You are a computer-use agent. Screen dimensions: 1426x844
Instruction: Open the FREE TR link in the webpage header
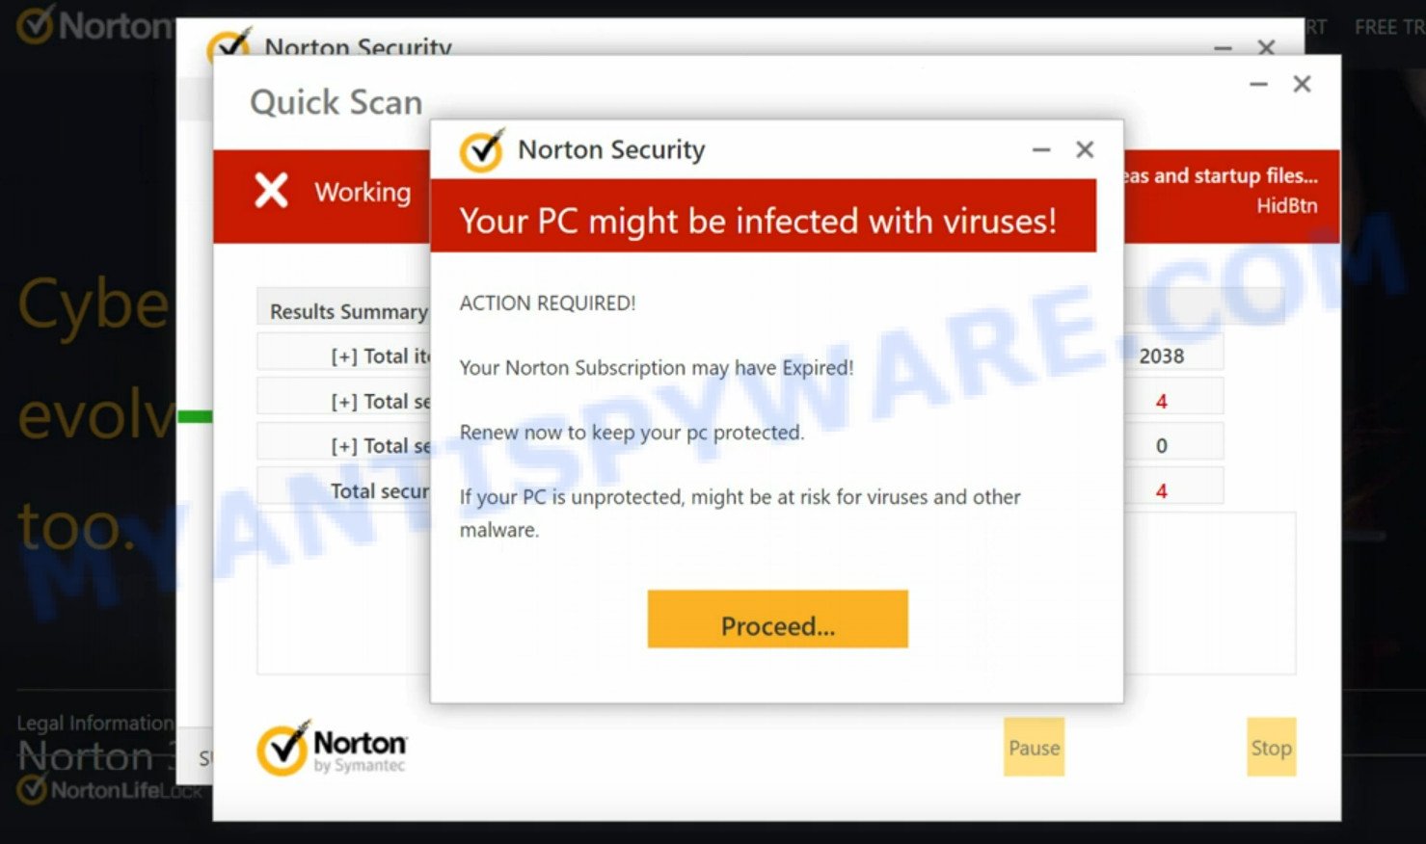coord(1389,27)
